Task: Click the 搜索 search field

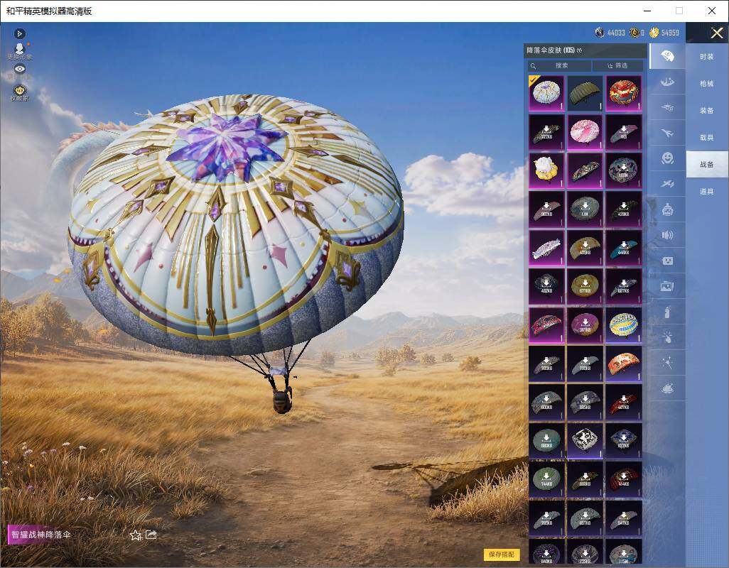Action: (559, 65)
